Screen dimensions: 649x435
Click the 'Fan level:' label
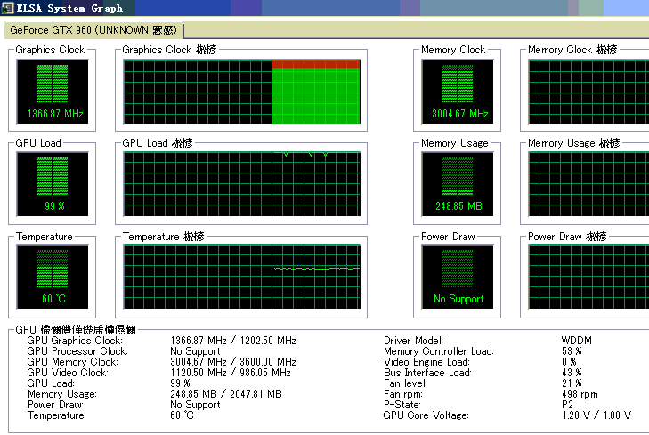pyautogui.click(x=405, y=383)
